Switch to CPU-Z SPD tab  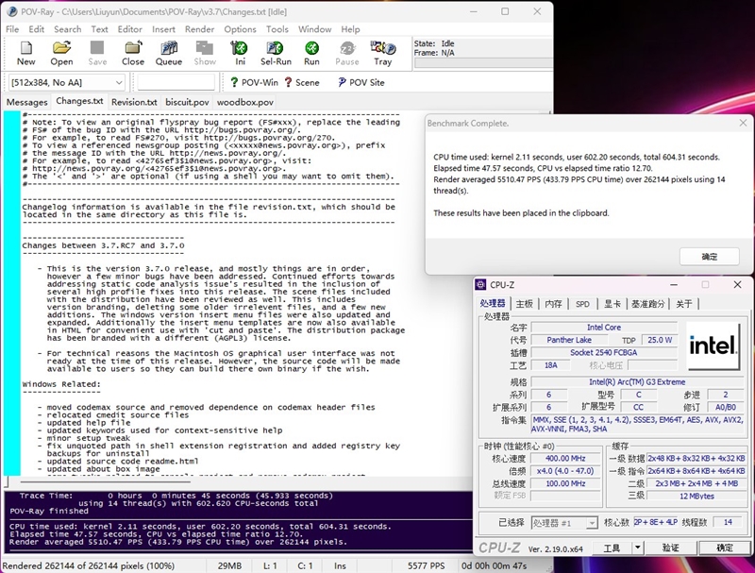pos(582,304)
